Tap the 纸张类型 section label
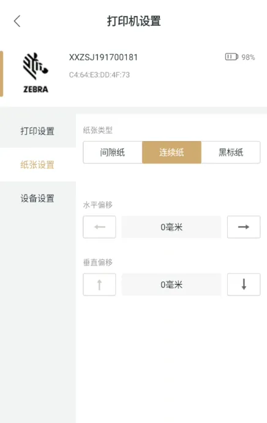267x423 pixels. 98,131
